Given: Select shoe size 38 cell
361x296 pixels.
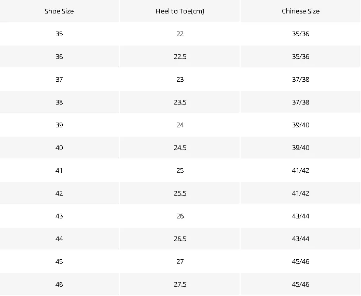Looking at the screenshot, I should coord(59,102).
